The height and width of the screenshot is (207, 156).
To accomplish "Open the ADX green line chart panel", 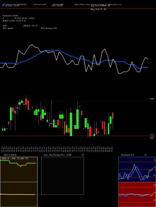I will (x=19, y=169).
